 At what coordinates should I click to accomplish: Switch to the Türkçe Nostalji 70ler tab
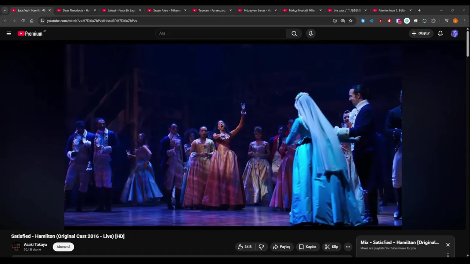point(302,10)
